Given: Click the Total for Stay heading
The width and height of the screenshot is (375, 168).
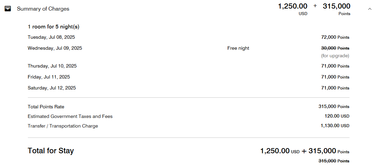Looking at the screenshot, I should click(51, 151).
